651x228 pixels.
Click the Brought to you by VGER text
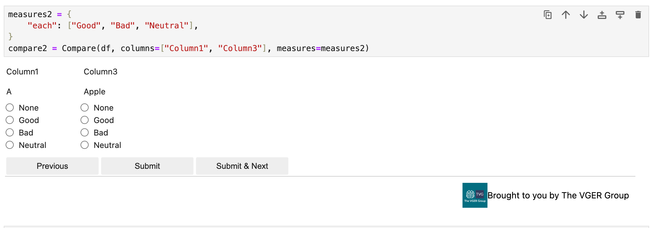coord(558,195)
